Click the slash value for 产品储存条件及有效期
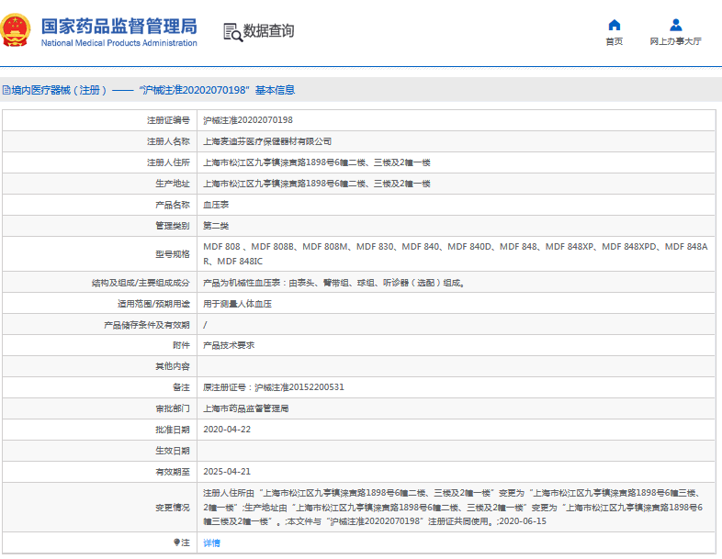Screen dimensions: 722x559 [205, 325]
